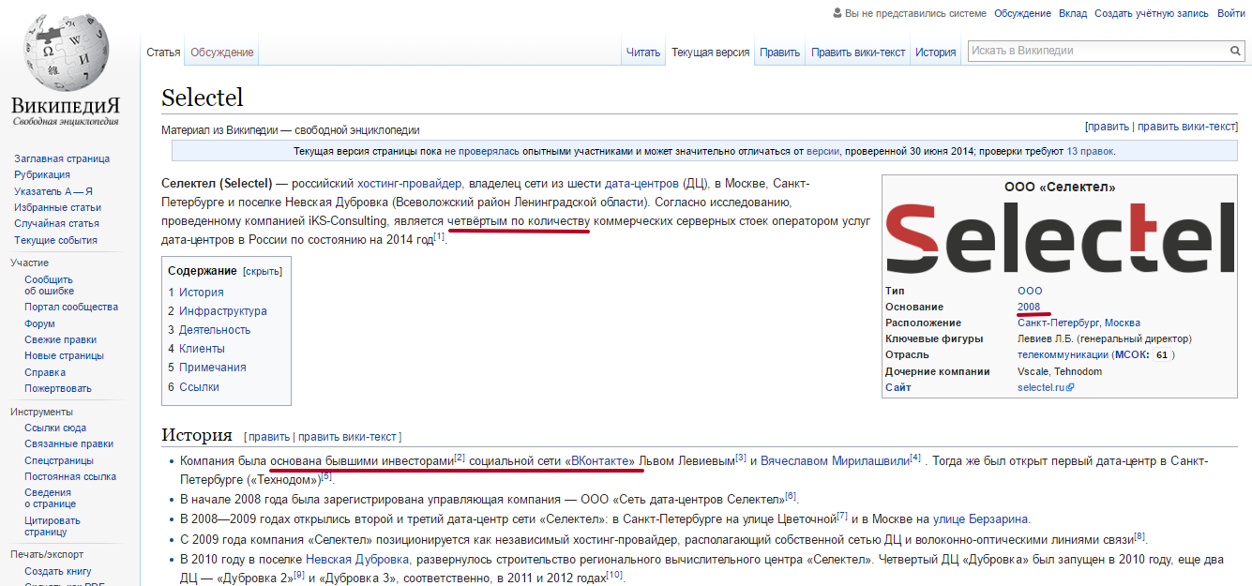Open «Справка» in the sidebar

45,372
